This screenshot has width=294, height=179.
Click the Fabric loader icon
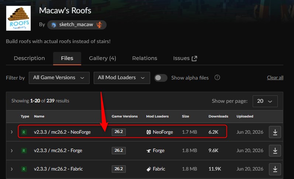pos(149,169)
